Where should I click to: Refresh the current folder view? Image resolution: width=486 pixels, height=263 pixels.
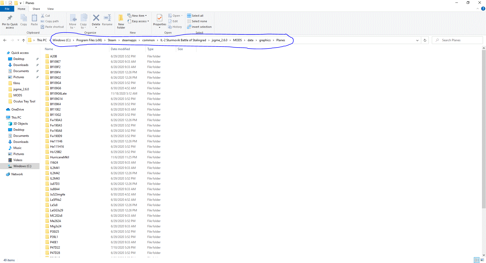point(425,40)
